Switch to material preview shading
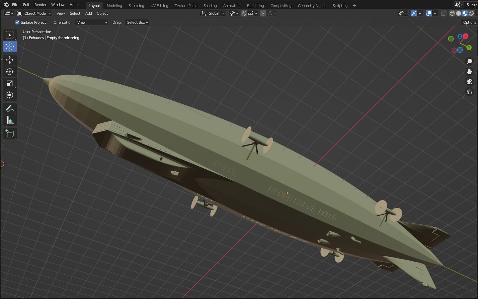The height and width of the screenshot is (299, 478). coord(465,13)
